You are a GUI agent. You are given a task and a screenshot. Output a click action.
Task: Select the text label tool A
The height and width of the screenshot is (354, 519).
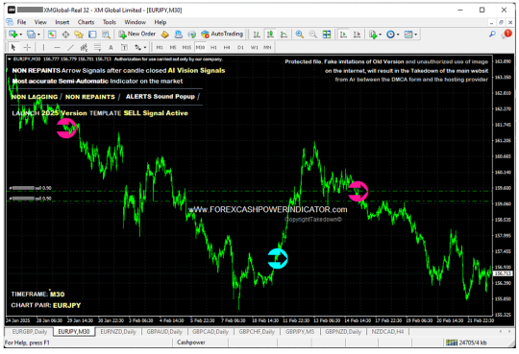click(x=111, y=48)
